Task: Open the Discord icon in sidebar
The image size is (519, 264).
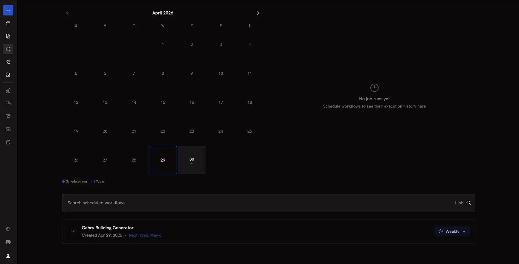Action: (8, 242)
